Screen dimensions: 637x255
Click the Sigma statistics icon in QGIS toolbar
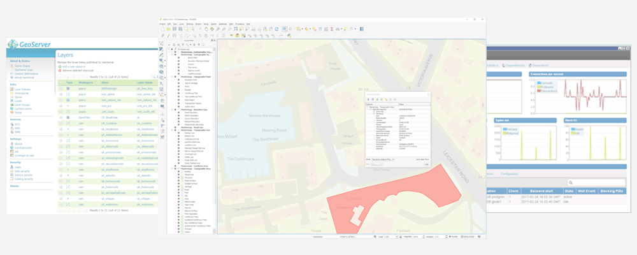(x=331, y=29)
